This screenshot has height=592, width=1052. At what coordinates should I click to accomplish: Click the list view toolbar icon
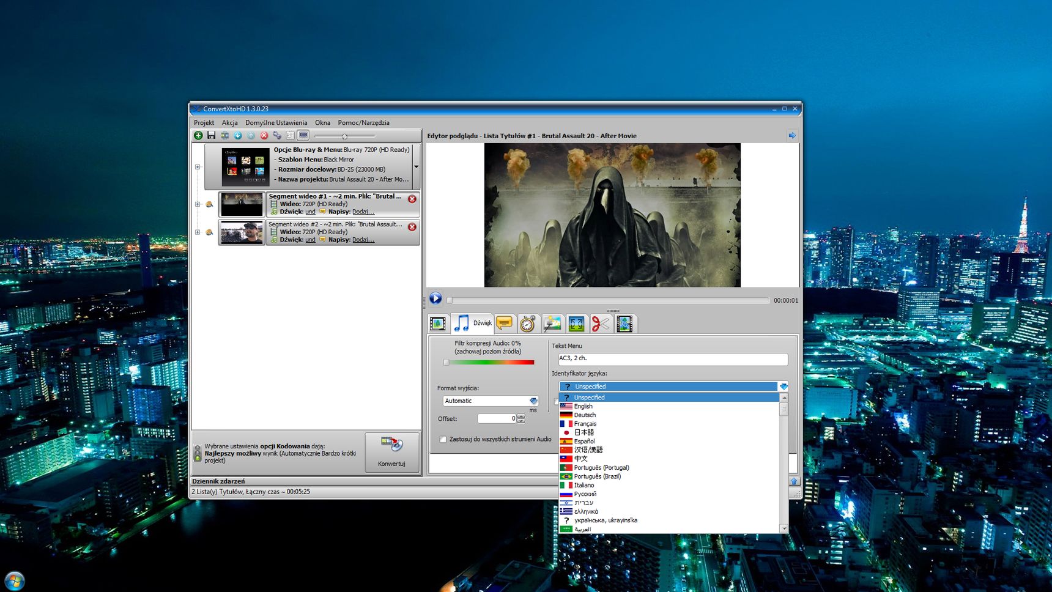[x=291, y=136]
